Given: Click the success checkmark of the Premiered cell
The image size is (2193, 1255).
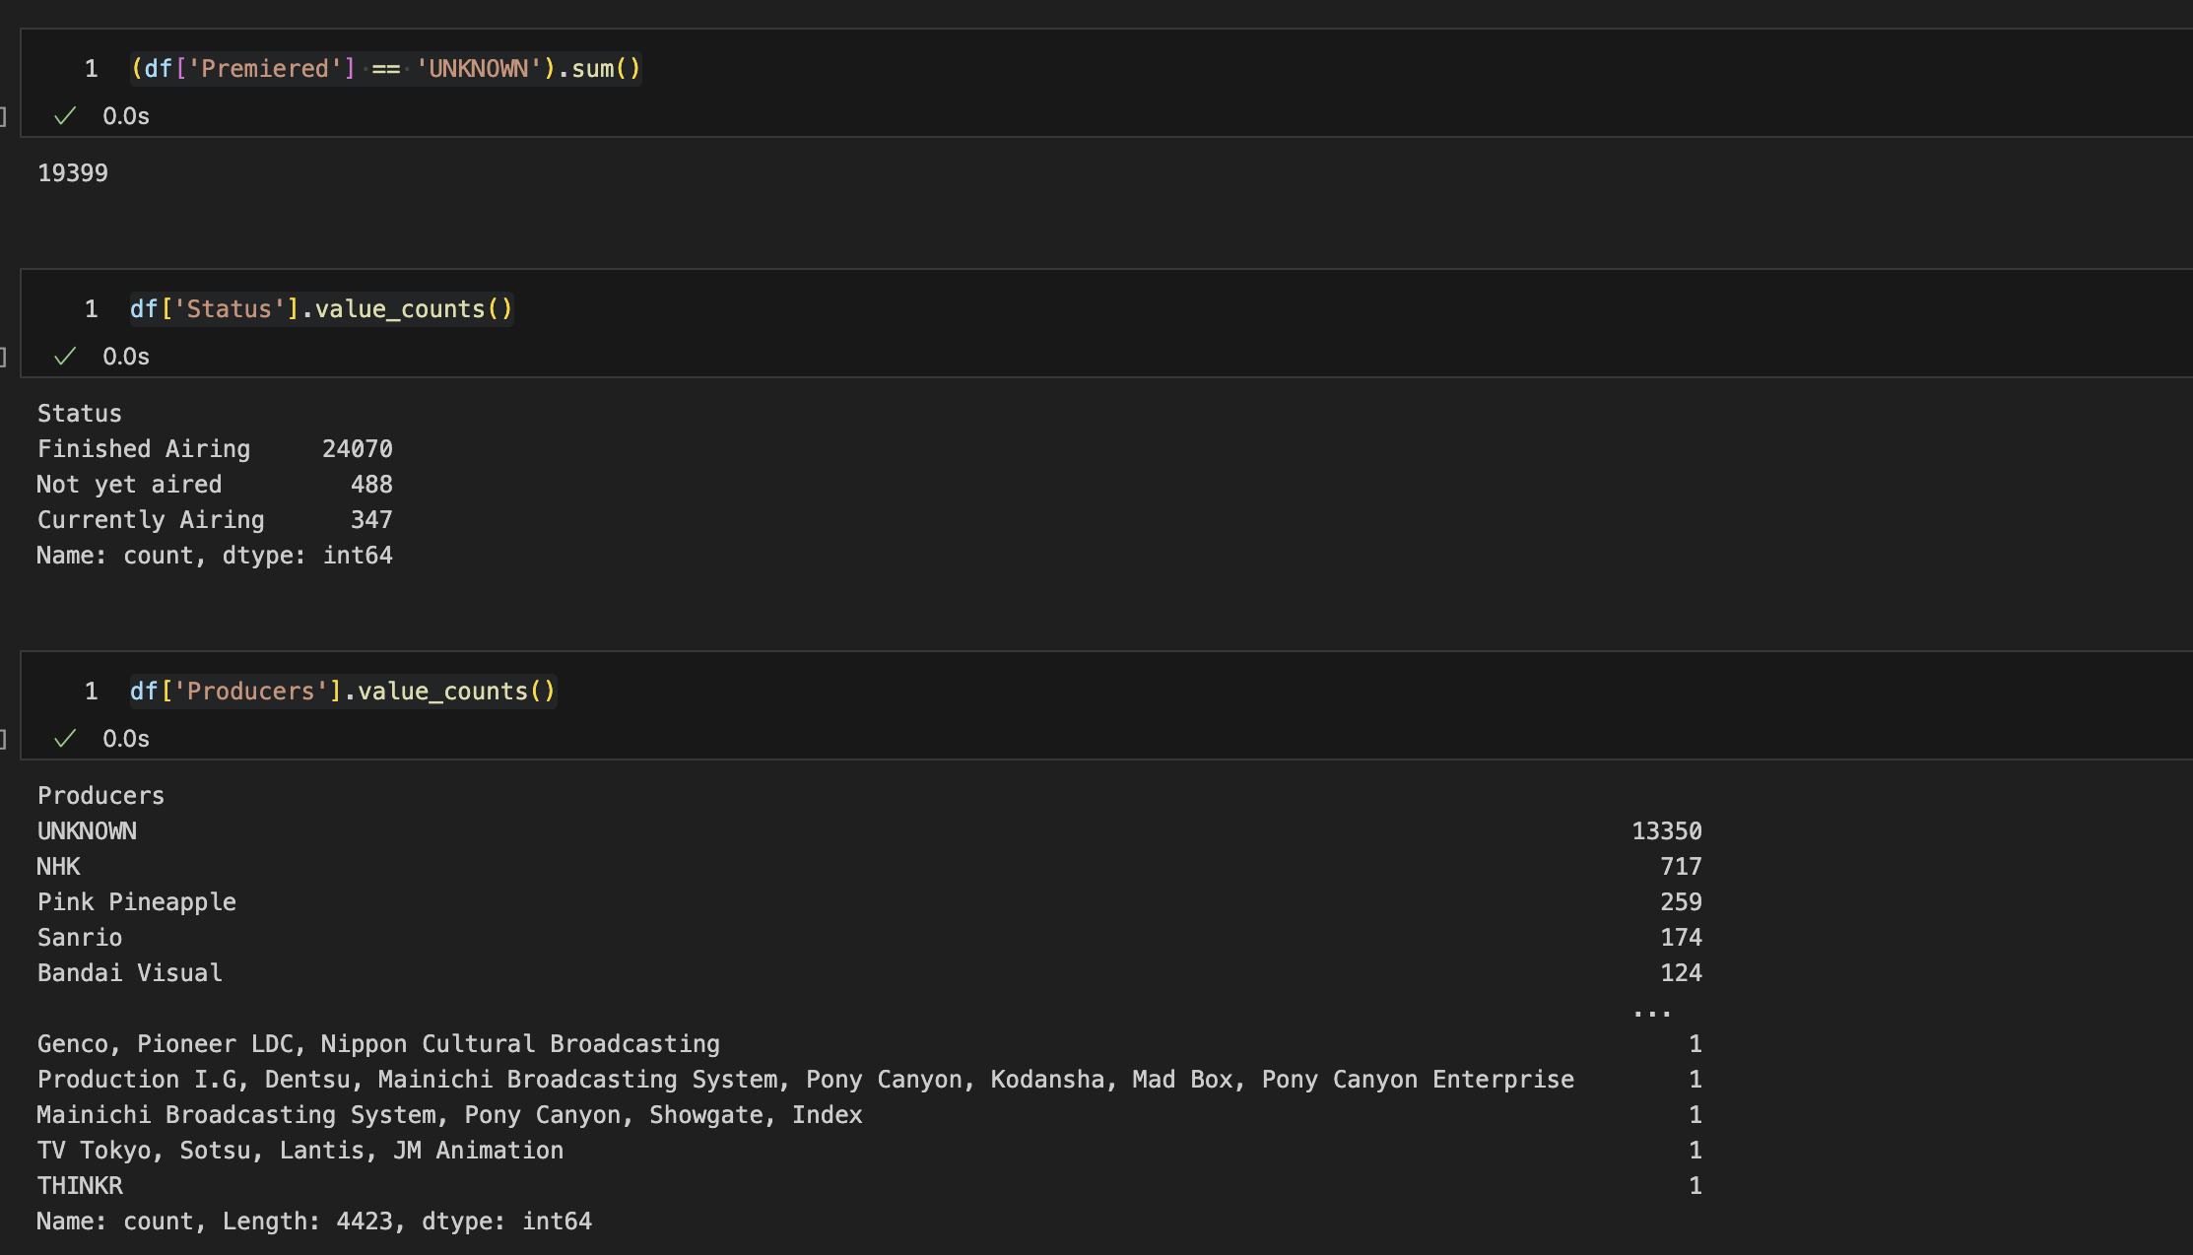Looking at the screenshot, I should (65, 116).
